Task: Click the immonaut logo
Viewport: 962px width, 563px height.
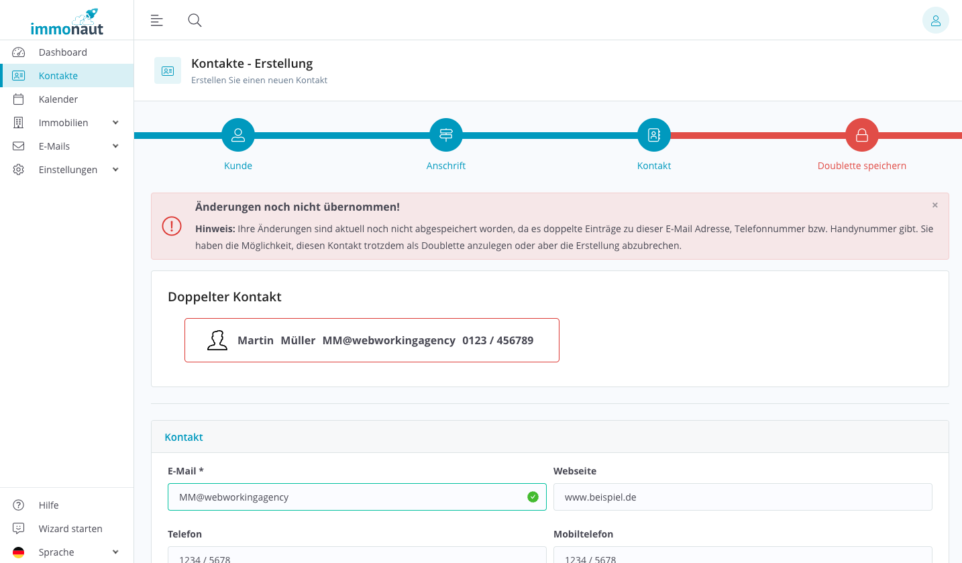Action: 67,22
